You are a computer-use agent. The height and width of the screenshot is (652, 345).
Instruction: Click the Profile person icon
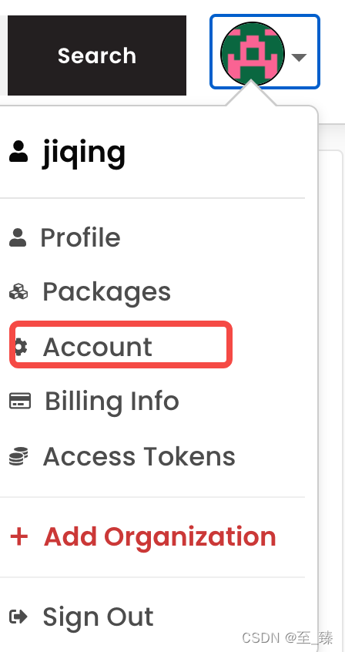pyautogui.click(x=18, y=237)
